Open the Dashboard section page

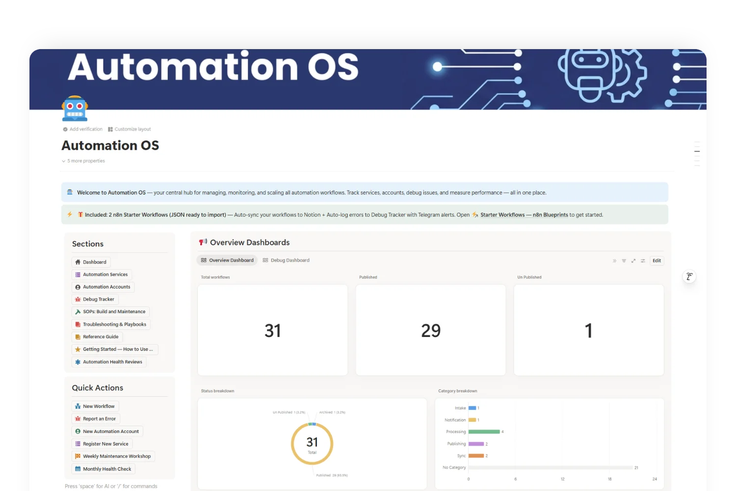point(91,262)
